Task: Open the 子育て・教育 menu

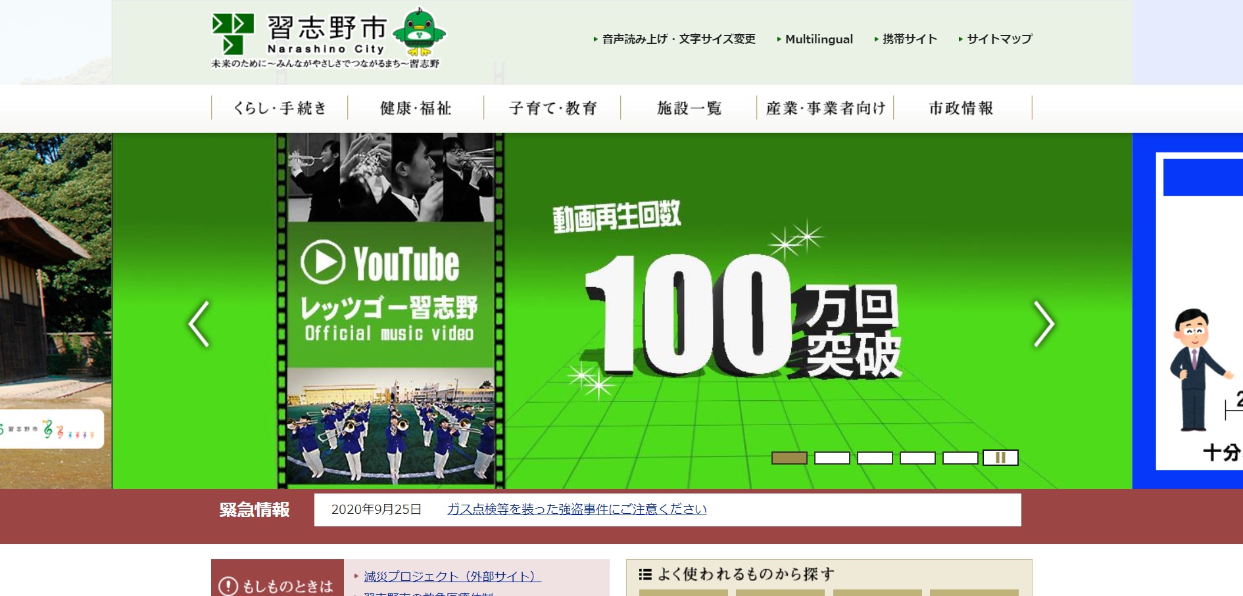Action: 552,108
